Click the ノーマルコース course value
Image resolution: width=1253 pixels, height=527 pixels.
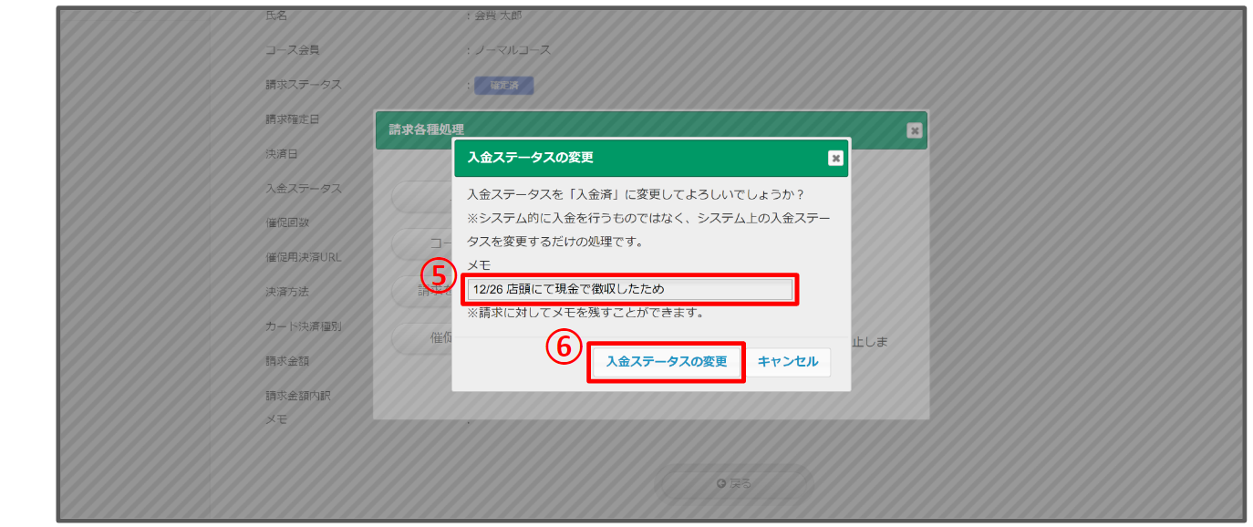click(x=513, y=50)
